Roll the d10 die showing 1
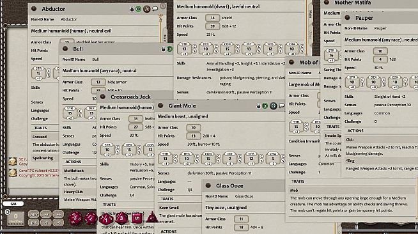 (106, 219)
